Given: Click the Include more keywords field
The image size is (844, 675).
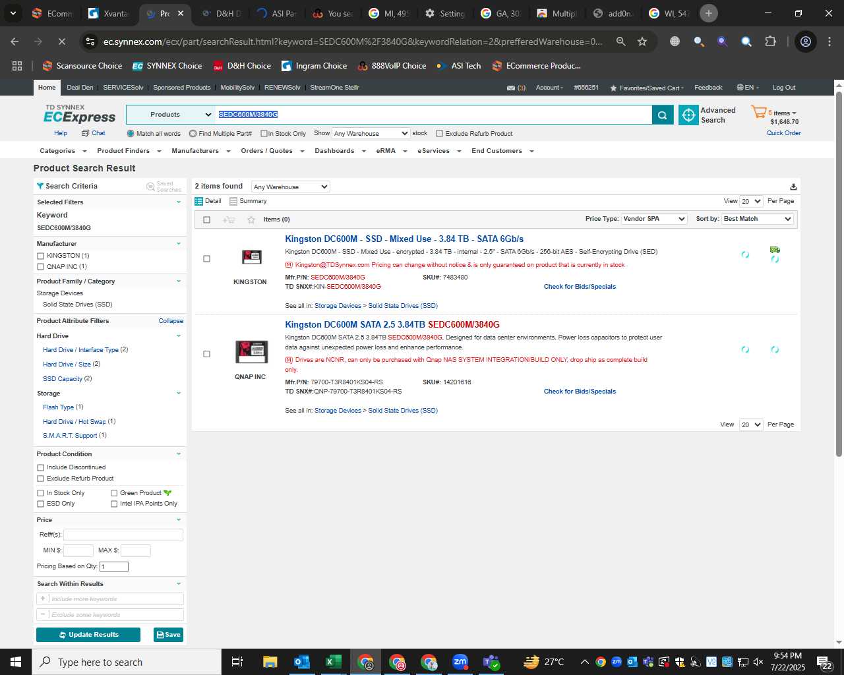Looking at the screenshot, I should (109, 599).
